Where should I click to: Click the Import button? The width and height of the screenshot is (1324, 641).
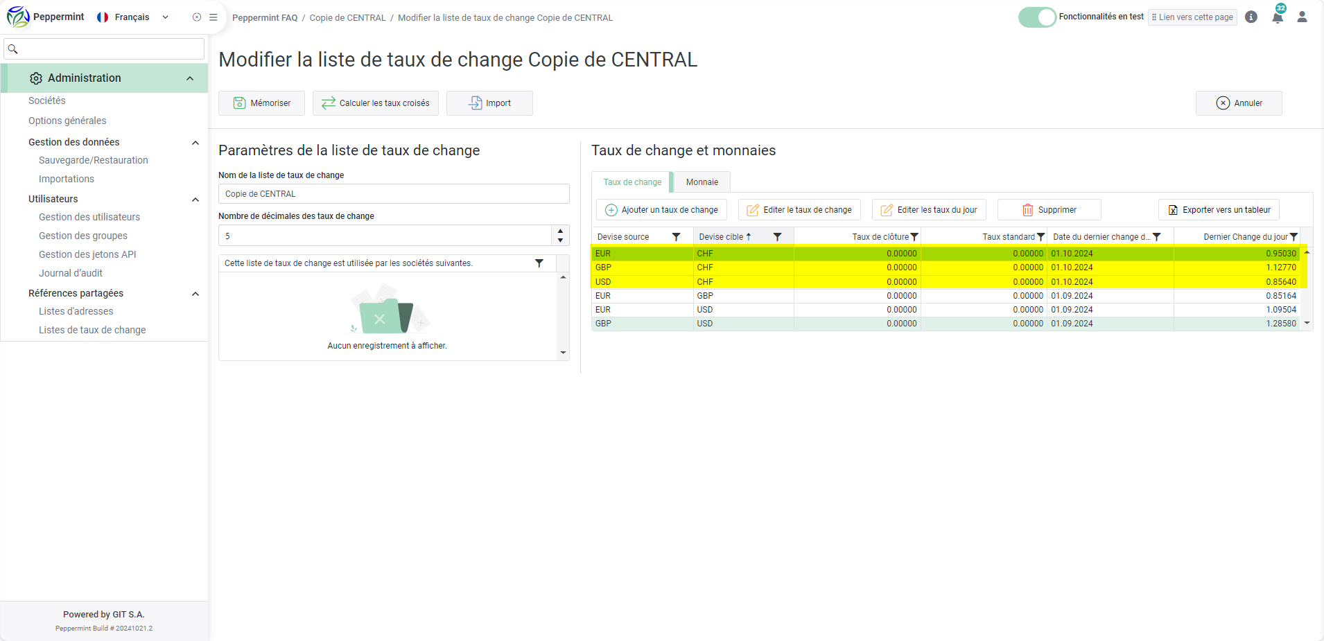[x=489, y=103]
